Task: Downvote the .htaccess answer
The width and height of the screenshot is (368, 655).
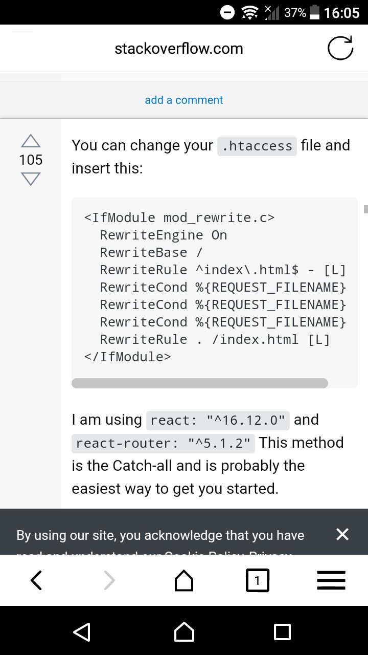Action: (x=31, y=179)
